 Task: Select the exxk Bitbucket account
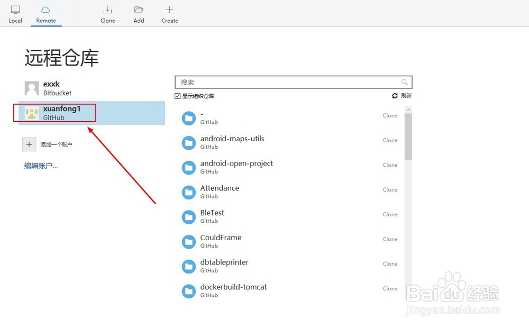92,88
